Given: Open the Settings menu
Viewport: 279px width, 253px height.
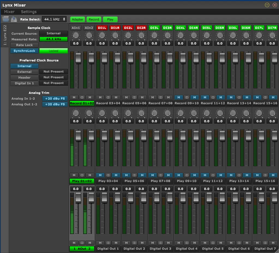Looking at the screenshot, I should pyautogui.click(x=29, y=12).
